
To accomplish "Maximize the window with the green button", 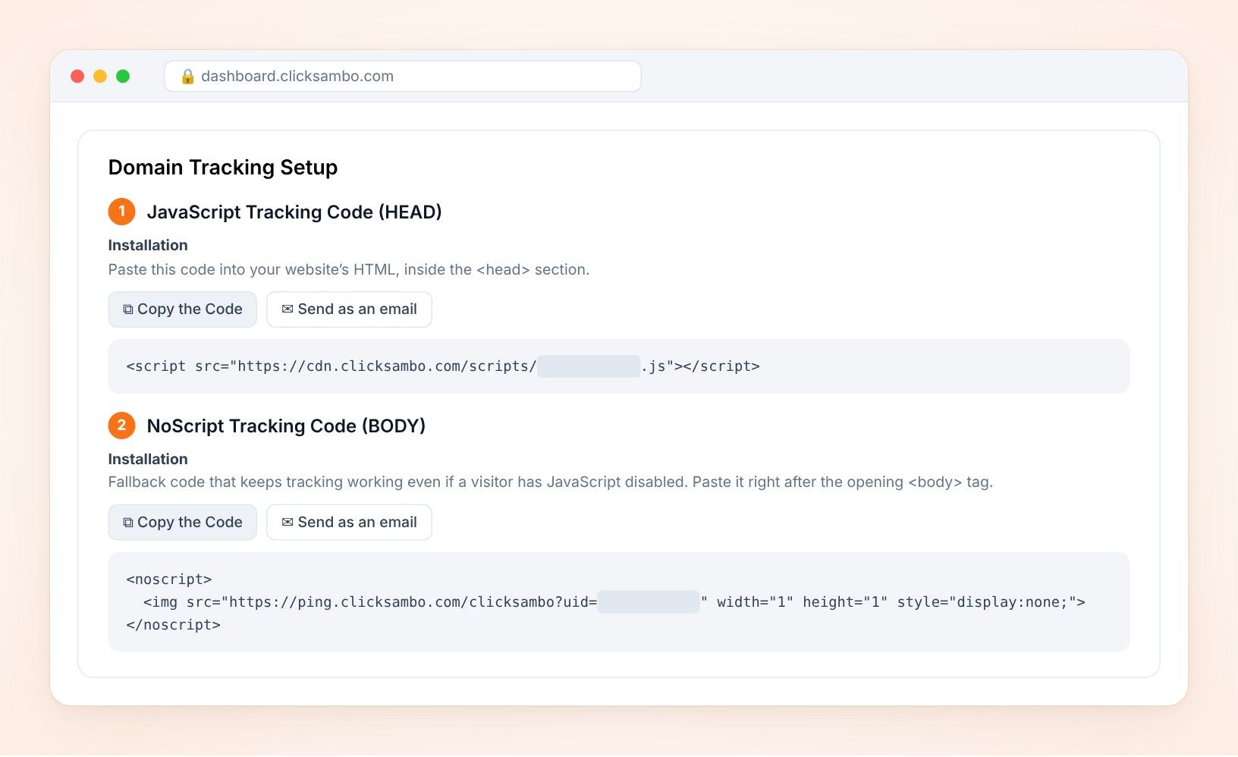I will tap(123, 77).
